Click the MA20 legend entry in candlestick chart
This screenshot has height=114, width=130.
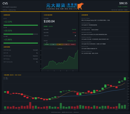(x=6, y=79)
